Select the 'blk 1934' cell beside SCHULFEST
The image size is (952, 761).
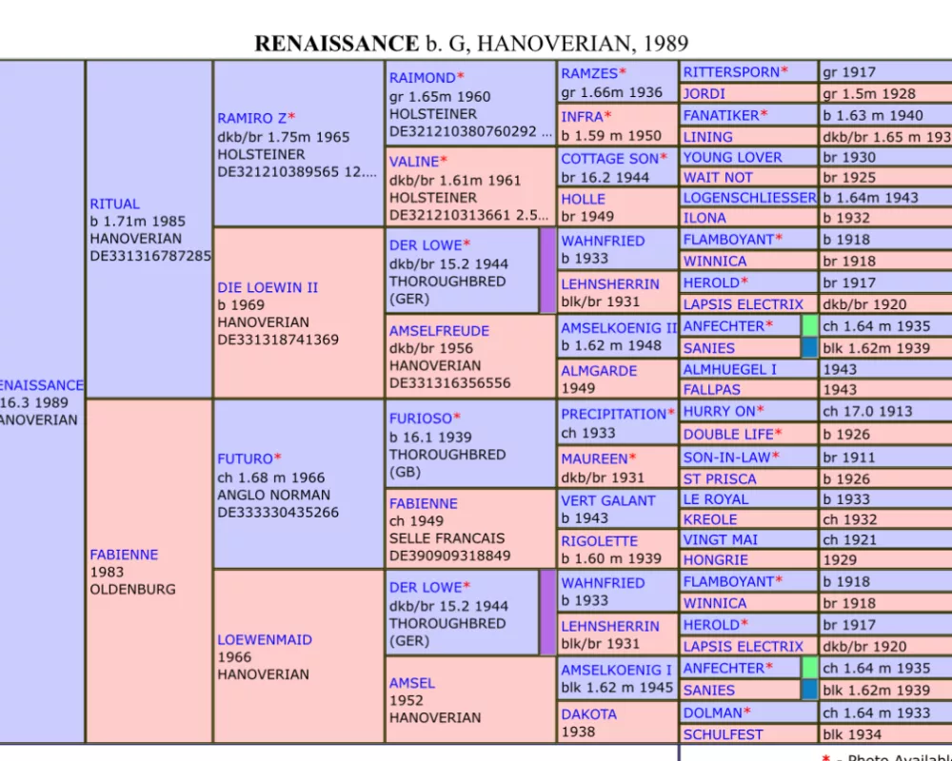pos(885,735)
